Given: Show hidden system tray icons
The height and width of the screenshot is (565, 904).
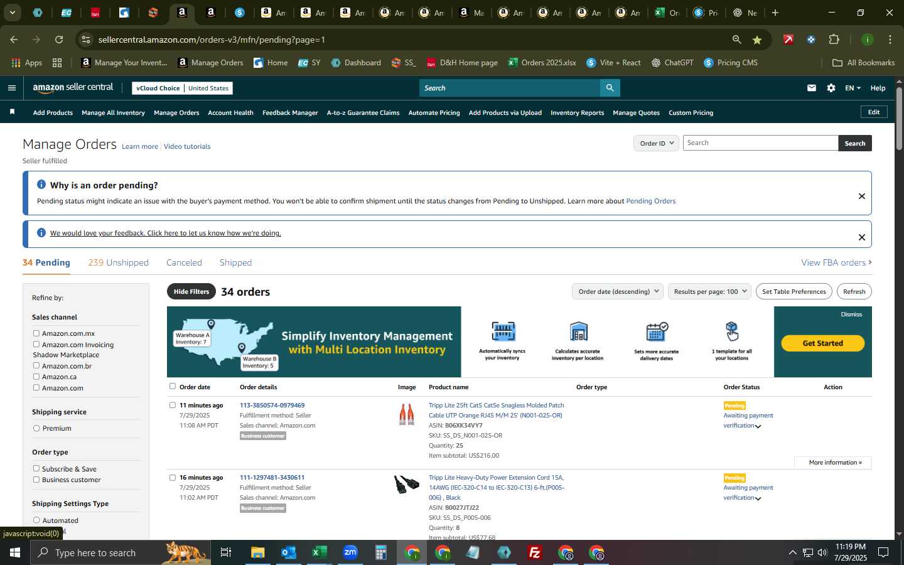Looking at the screenshot, I should [792, 552].
